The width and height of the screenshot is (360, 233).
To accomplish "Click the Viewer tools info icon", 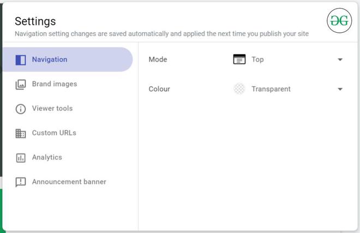I will (x=21, y=109).
